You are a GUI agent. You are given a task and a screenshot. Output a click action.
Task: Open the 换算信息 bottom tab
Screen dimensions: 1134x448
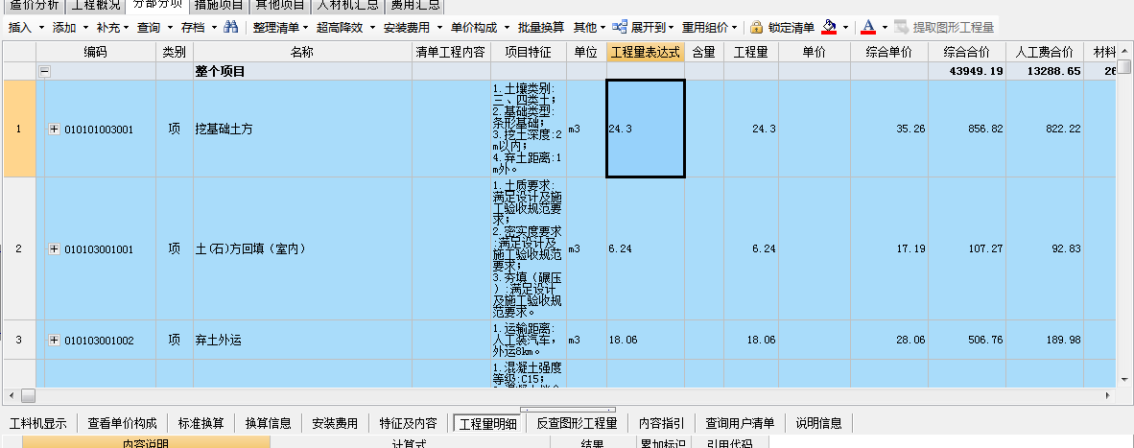pos(269,423)
